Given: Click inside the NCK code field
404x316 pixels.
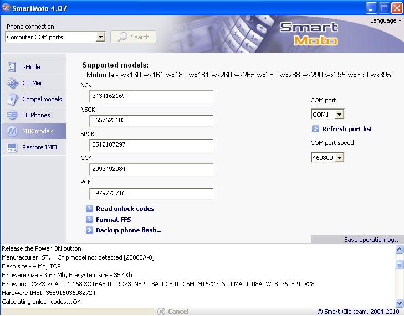Looking at the screenshot, I should (151, 96).
